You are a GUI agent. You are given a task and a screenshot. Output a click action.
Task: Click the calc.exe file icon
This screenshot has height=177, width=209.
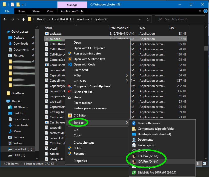[x=47, y=39]
